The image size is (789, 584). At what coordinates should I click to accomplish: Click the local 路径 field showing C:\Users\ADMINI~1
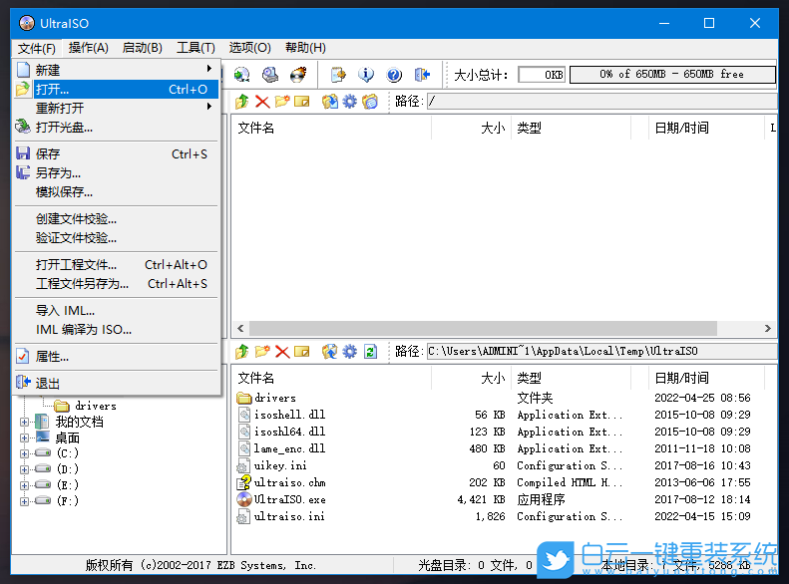tap(601, 351)
